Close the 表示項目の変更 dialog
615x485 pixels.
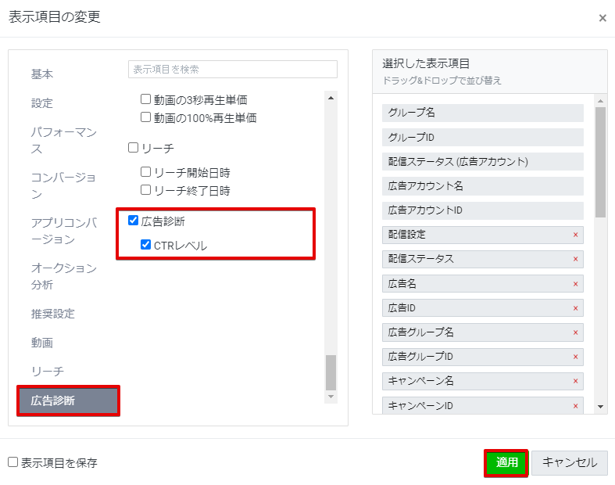[602, 18]
